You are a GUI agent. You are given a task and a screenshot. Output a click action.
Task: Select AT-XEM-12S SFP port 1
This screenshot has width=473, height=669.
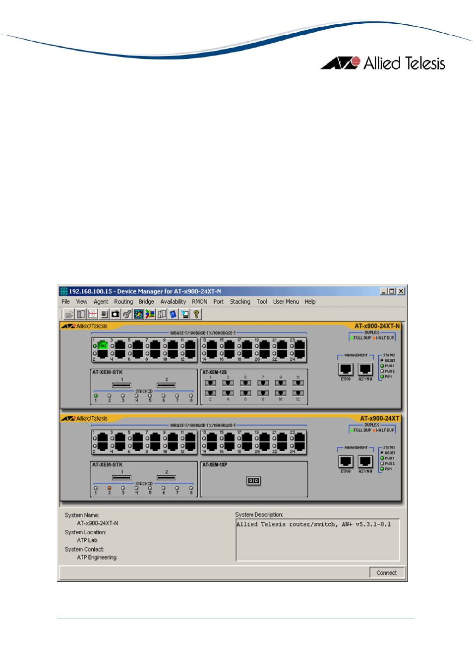[x=211, y=383]
